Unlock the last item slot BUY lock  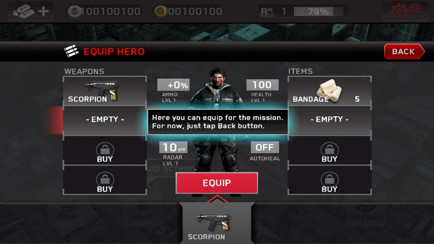coord(329,180)
